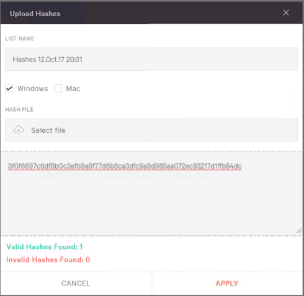Focus the List Name input field
The height and width of the screenshot is (296, 304).
(x=151, y=59)
